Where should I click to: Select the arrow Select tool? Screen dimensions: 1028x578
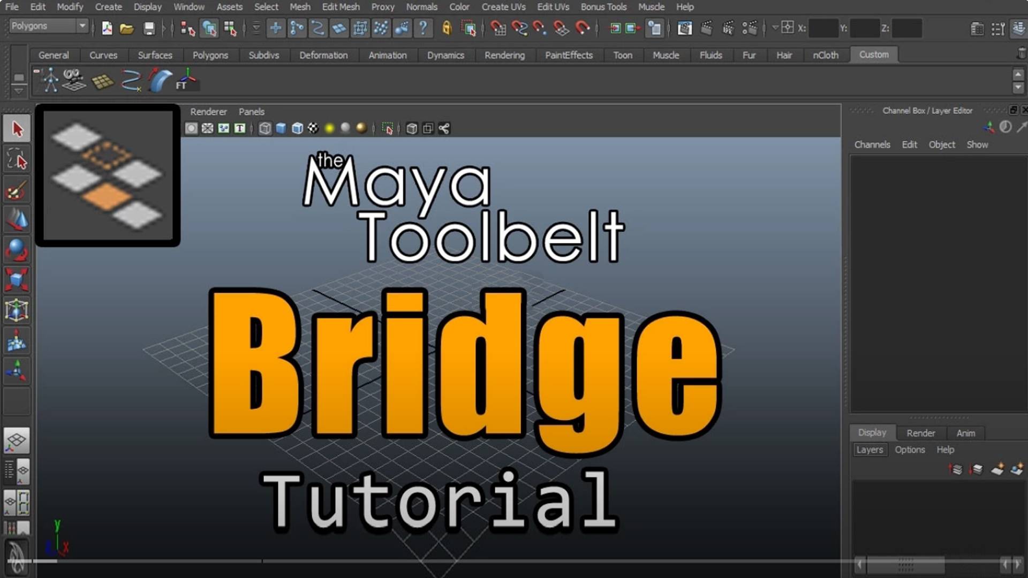point(17,130)
